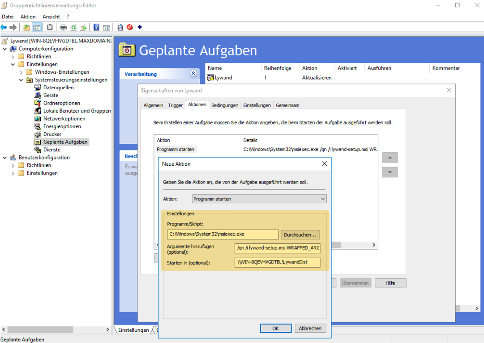484x343 pixels.
Task: Click the green refresh toolbar icon
Action: click(73, 27)
